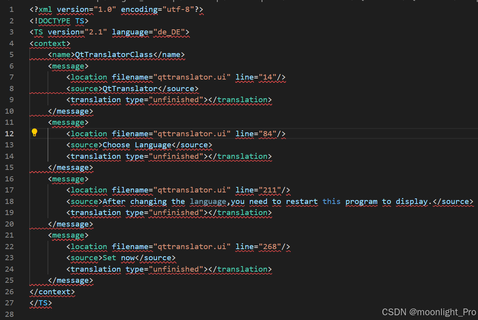
Task: Click the source text QtTranslator on line 8
Action: click(130, 88)
